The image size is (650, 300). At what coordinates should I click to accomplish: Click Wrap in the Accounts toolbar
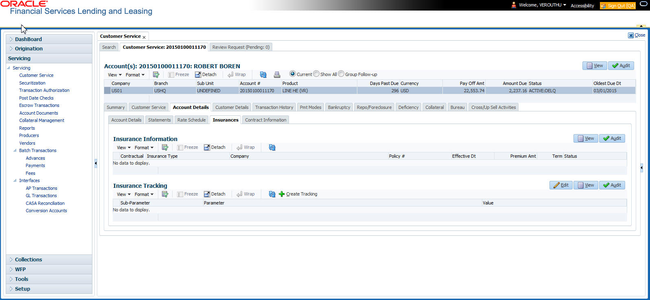pos(236,75)
